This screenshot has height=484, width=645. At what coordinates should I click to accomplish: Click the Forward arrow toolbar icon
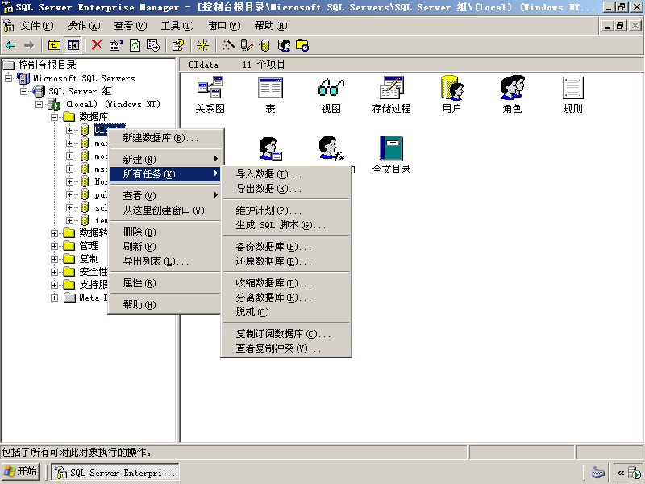point(29,45)
